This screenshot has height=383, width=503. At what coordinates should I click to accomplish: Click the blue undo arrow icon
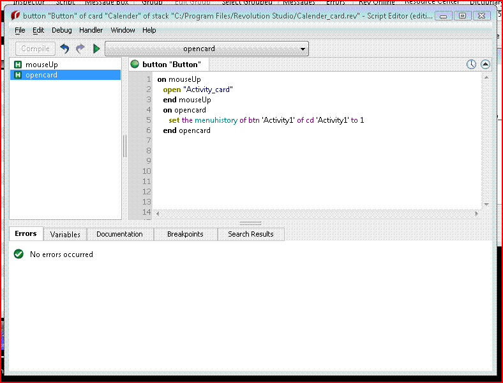click(x=65, y=49)
